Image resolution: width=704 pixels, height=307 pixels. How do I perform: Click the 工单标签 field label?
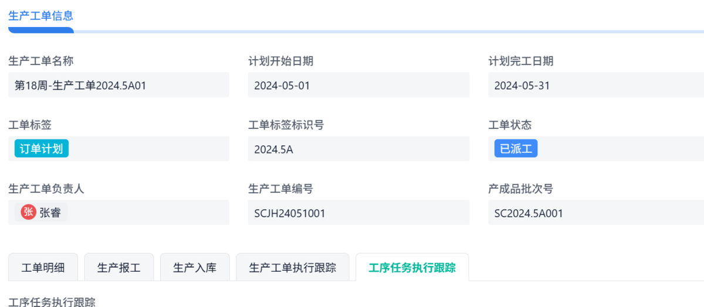coord(30,125)
